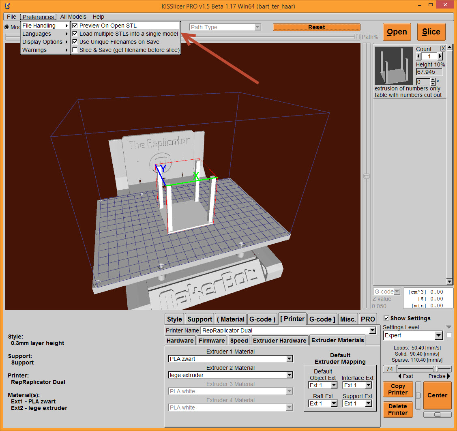This screenshot has width=457, height=431.
Task: Open the Help menu
Action: pos(98,17)
